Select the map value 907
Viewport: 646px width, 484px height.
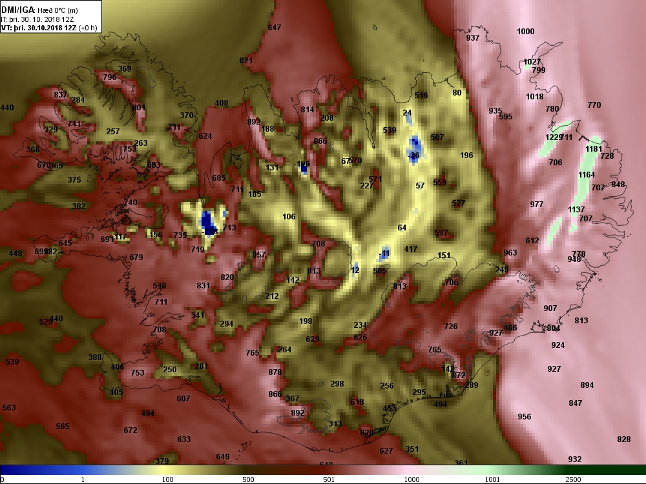click(550, 308)
